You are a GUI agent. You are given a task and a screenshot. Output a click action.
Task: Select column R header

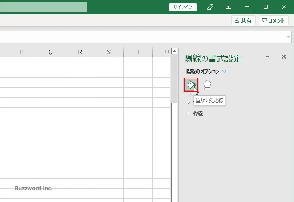coord(80,52)
